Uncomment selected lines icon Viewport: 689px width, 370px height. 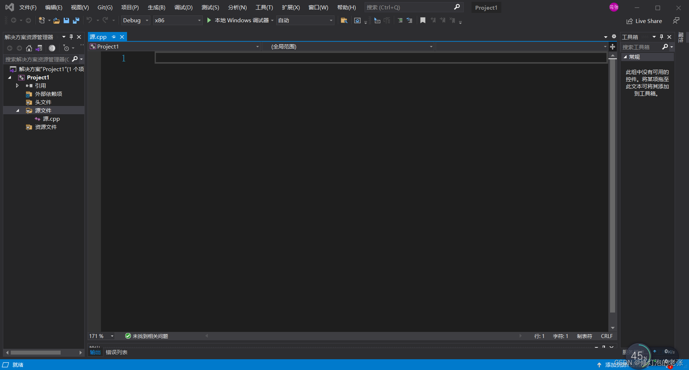409,20
